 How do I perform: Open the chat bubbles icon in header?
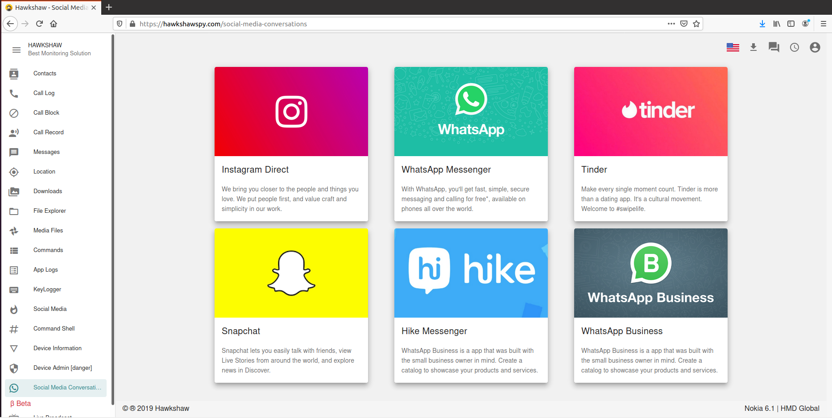[774, 47]
